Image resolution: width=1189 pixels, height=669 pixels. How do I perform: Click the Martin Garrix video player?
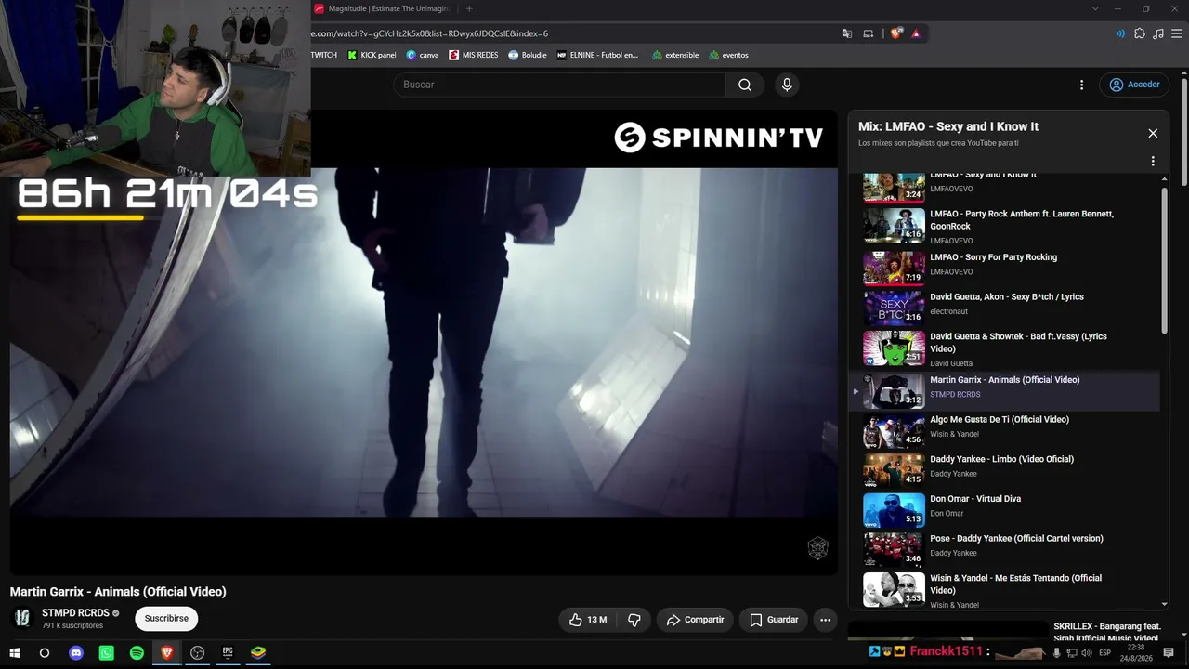point(424,342)
